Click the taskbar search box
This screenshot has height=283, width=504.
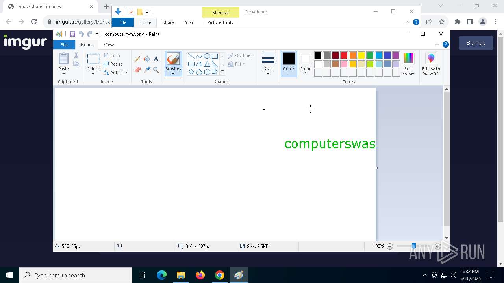click(x=76, y=275)
